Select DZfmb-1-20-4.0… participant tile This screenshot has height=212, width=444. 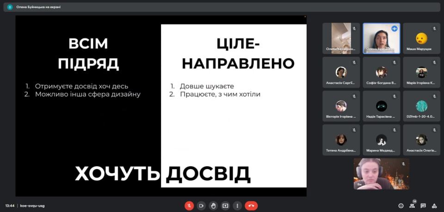point(422,106)
